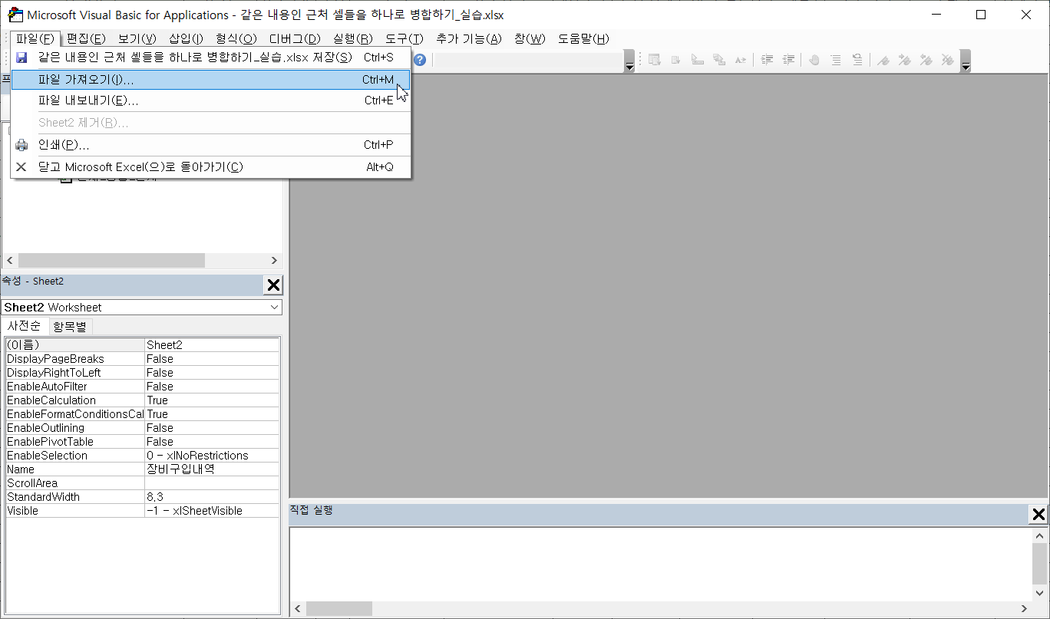Open the 도구(T) menu
Image resolution: width=1050 pixels, height=619 pixels.
404,38
